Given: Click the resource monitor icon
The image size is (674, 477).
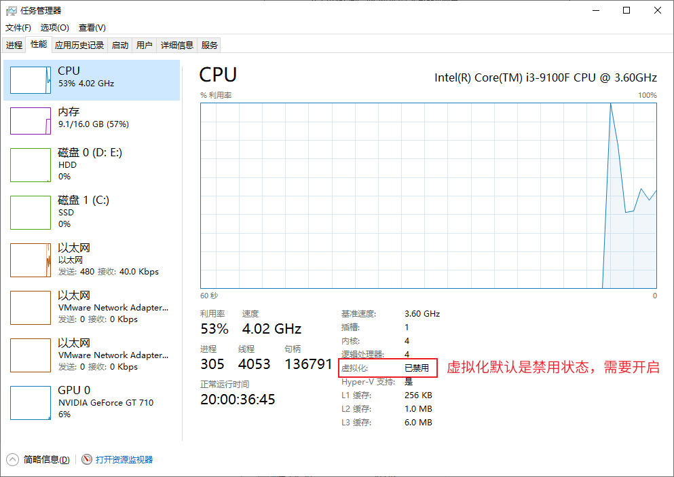Looking at the screenshot, I should 87,459.
